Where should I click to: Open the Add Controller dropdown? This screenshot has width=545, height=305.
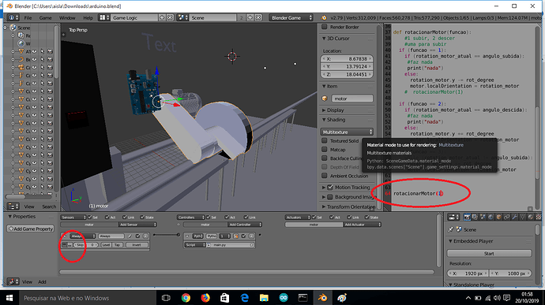coord(244,225)
